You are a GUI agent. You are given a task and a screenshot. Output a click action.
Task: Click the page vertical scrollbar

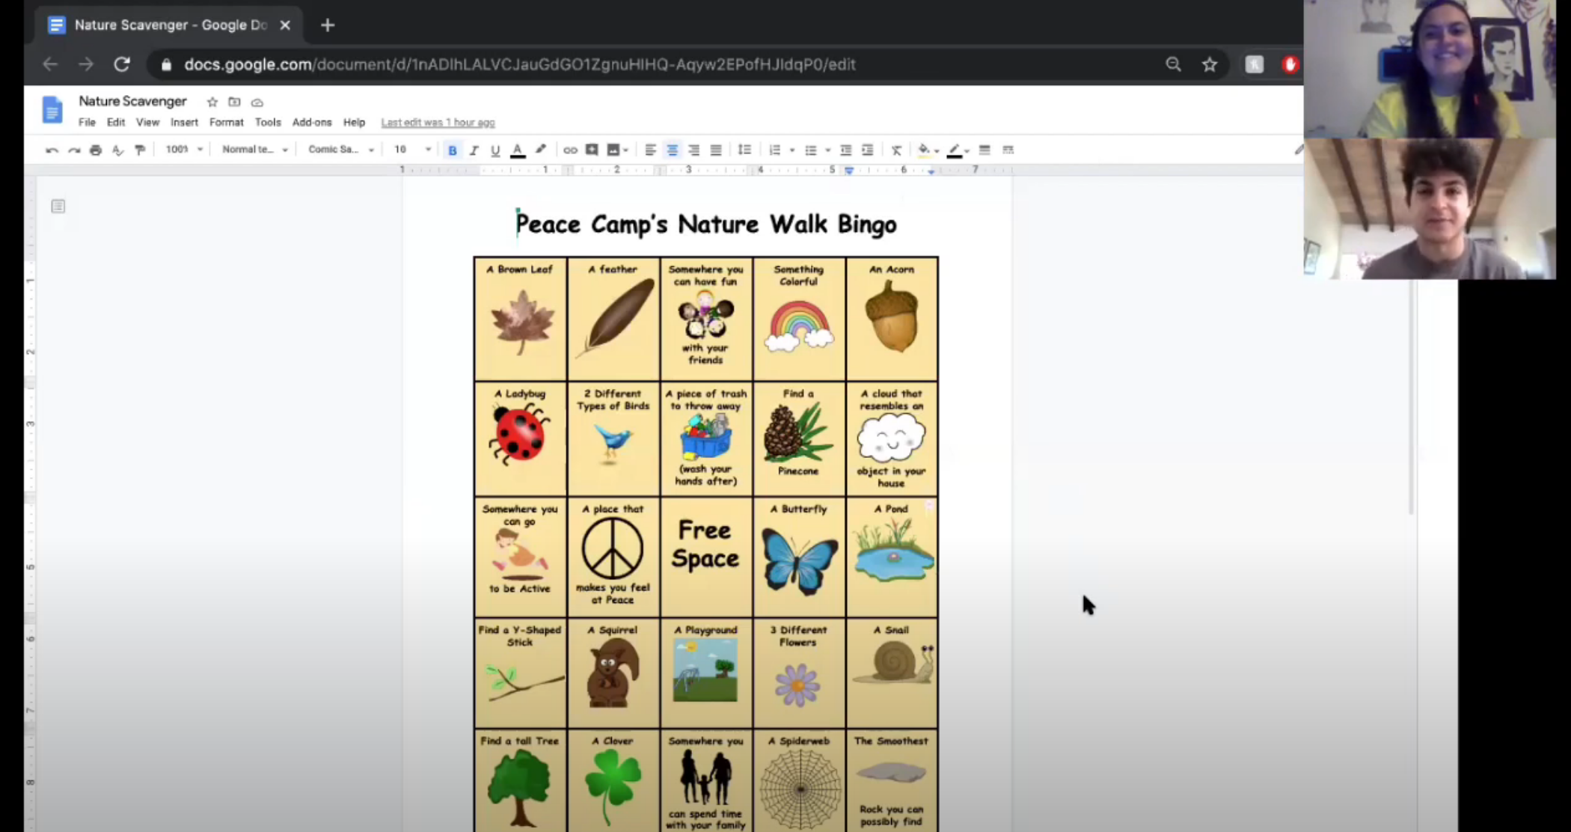1411,397
